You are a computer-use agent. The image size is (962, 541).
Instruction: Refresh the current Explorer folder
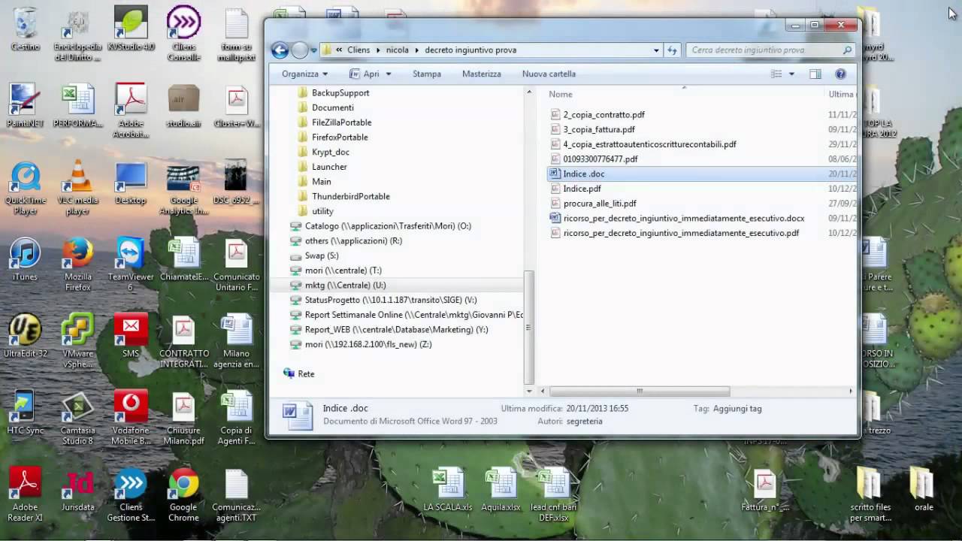[672, 50]
